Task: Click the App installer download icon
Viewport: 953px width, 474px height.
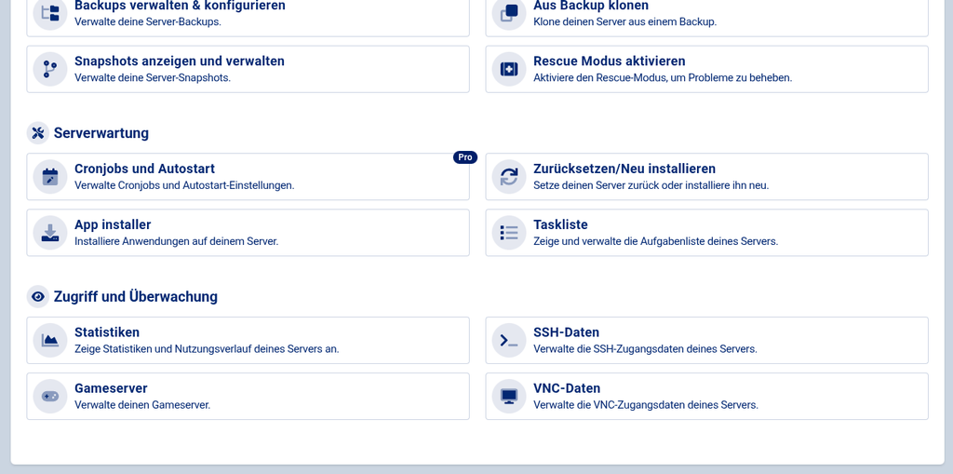Action: point(50,233)
